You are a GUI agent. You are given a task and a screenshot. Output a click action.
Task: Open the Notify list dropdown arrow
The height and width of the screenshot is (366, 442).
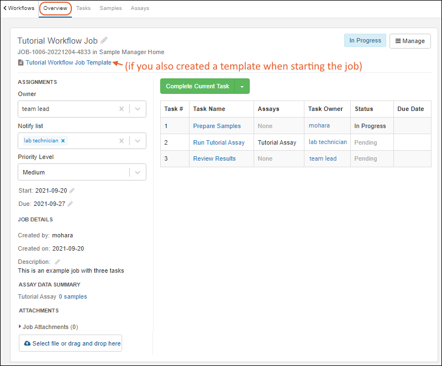(x=138, y=141)
